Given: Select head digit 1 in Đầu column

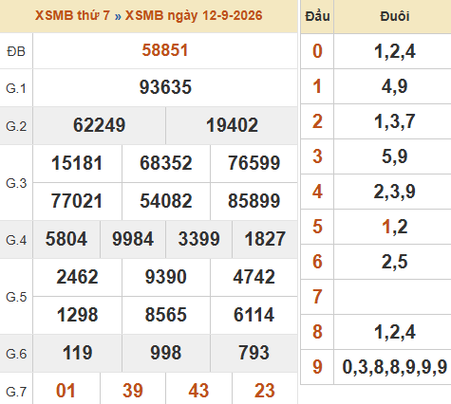Looking at the screenshot, I should (317, 86).
